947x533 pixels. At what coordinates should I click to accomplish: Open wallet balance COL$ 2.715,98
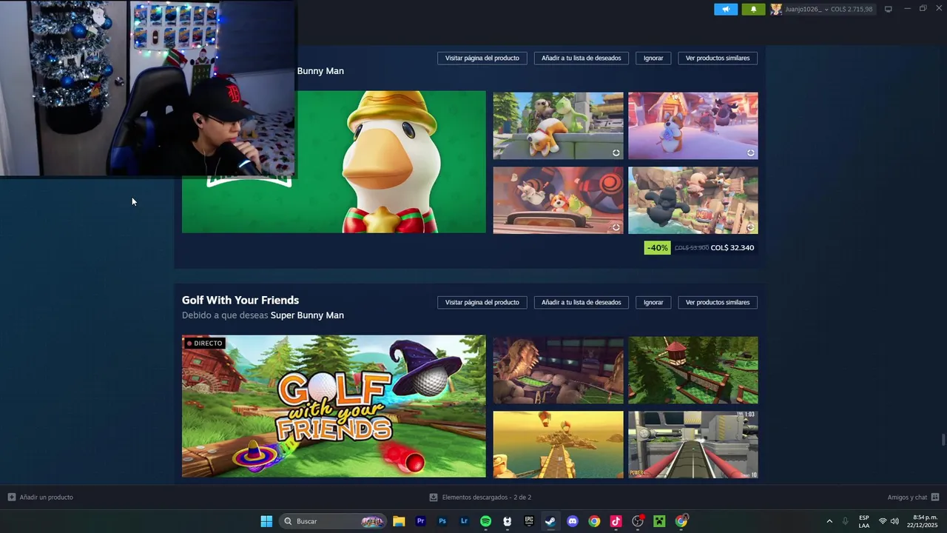click(x=853, y=10)
